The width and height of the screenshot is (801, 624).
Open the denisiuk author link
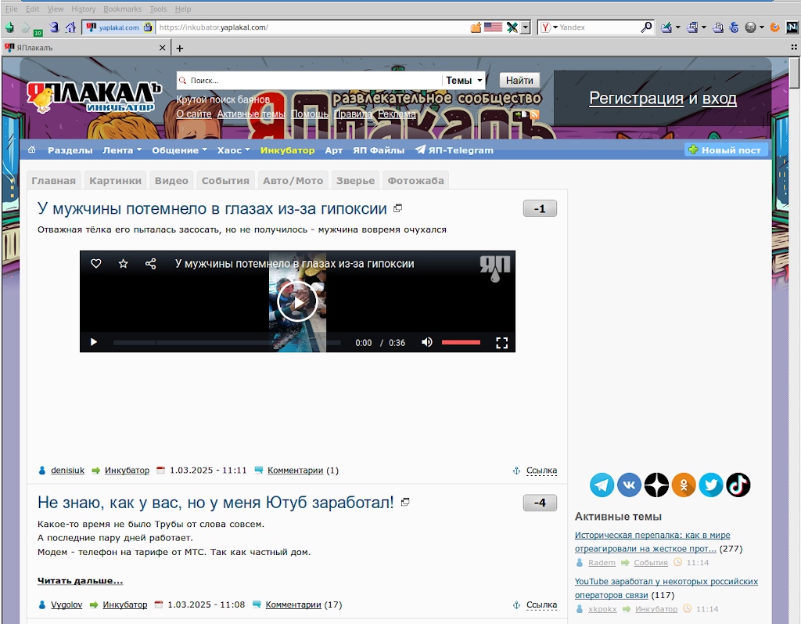(67, 470)
